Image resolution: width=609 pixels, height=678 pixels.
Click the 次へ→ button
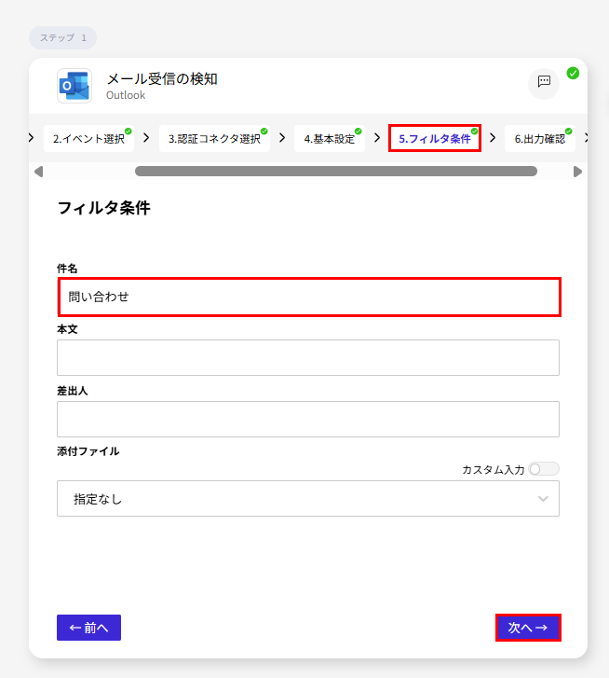(x=528, y=628)
